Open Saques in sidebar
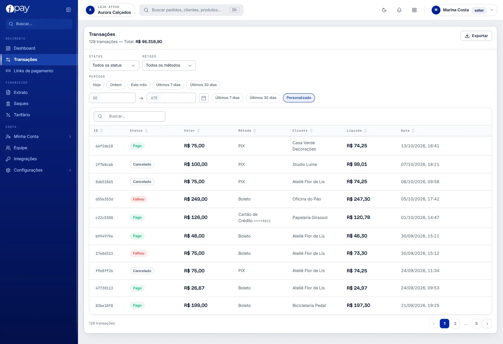 pos(39,104)
